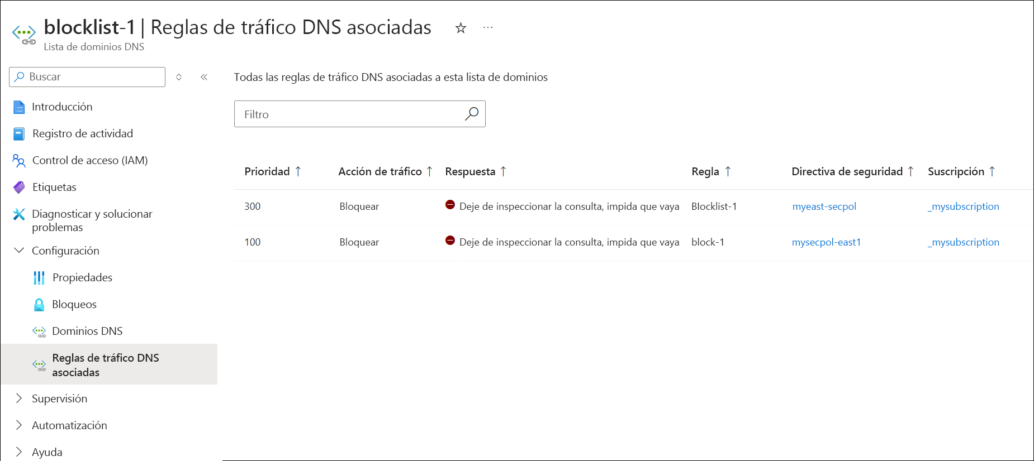Screen dimensions: 1034x461
Task: Select the Blocklist-1 rule name cell
Action: tap(714, 207)
